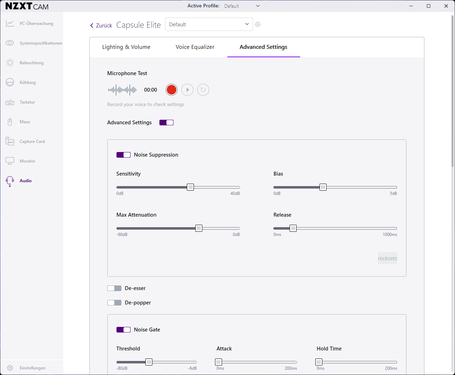Switch to Lighting & Volume tab
Viewport: 455px width, 375px height.
[x=126, y=47]
